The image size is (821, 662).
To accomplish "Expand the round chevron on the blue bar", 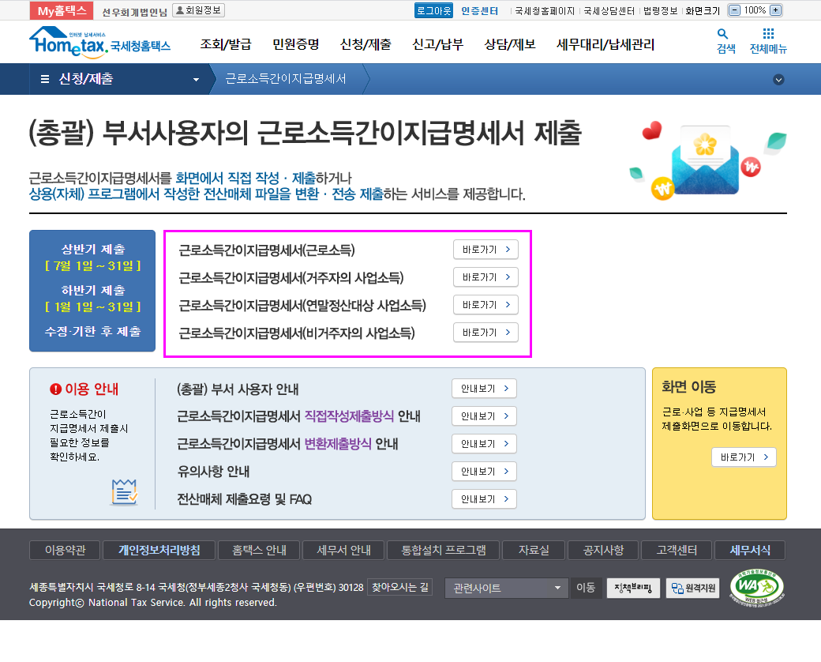I will [x=778, y=79].
